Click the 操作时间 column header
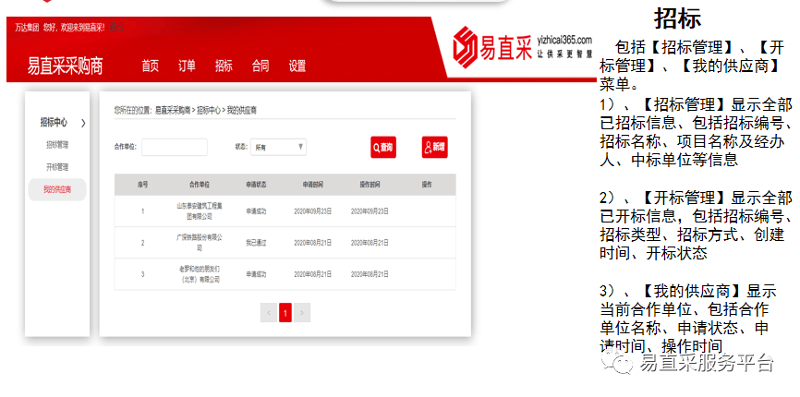The image size is (800, 397). 370,185
